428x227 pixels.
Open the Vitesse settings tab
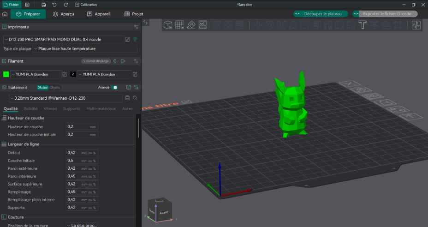click(50, 109)
